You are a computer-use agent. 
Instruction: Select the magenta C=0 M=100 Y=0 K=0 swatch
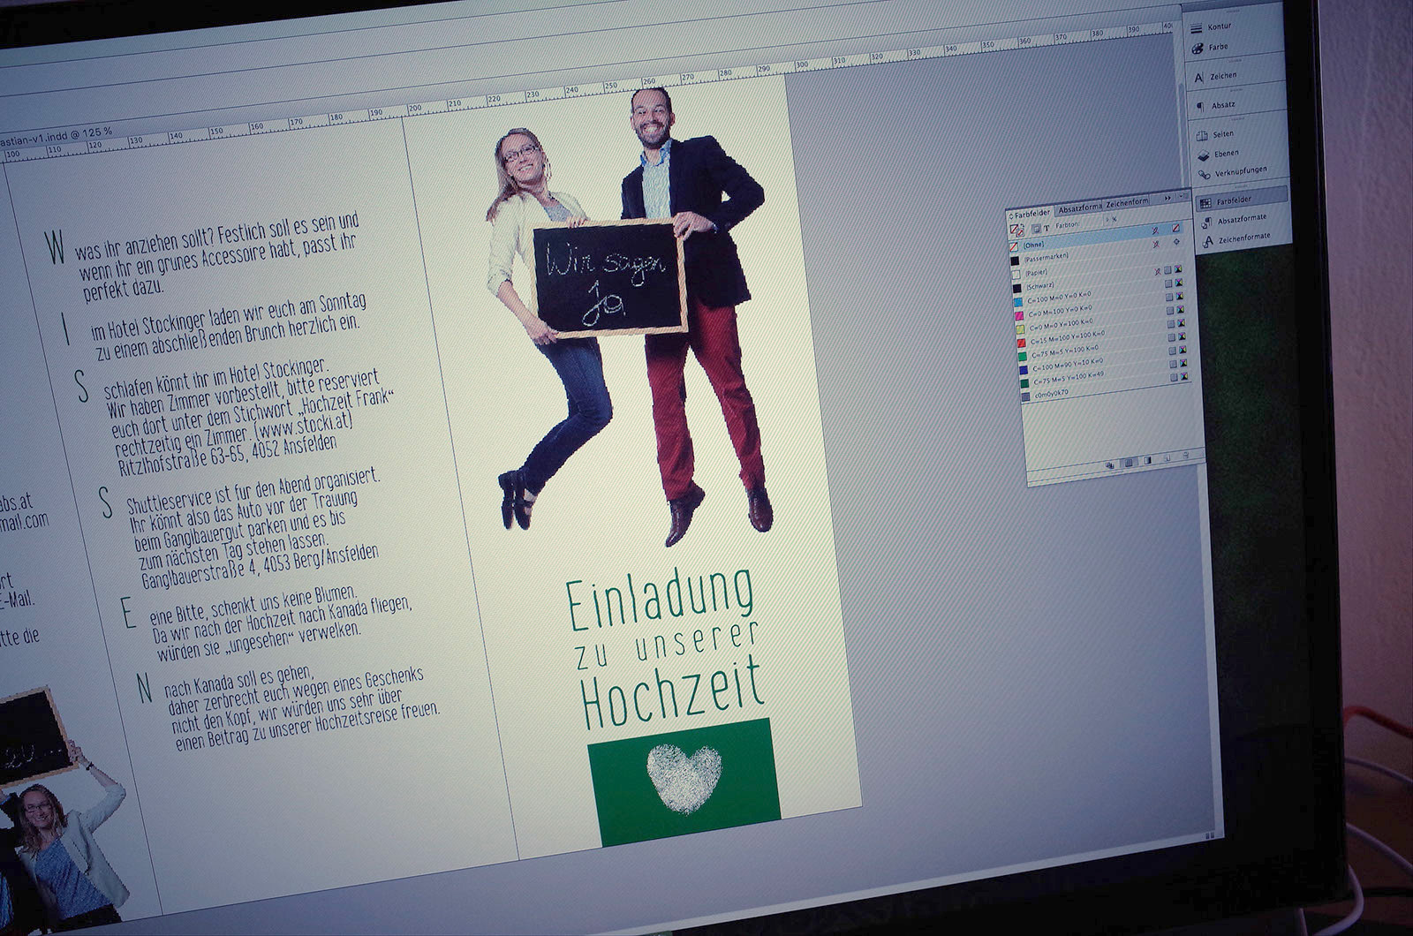tap(1099, 307)
